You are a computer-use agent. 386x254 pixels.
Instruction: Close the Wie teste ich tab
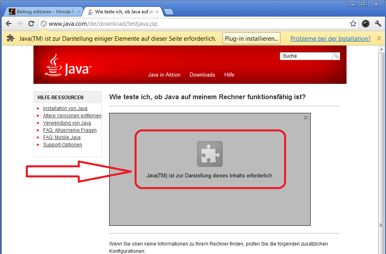pyautogui.click(x=157, y=12)
